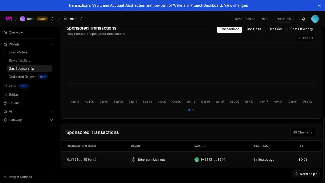The image size is (325, 183).
Task: Click the Overview home icon
Action: (5, 32)
